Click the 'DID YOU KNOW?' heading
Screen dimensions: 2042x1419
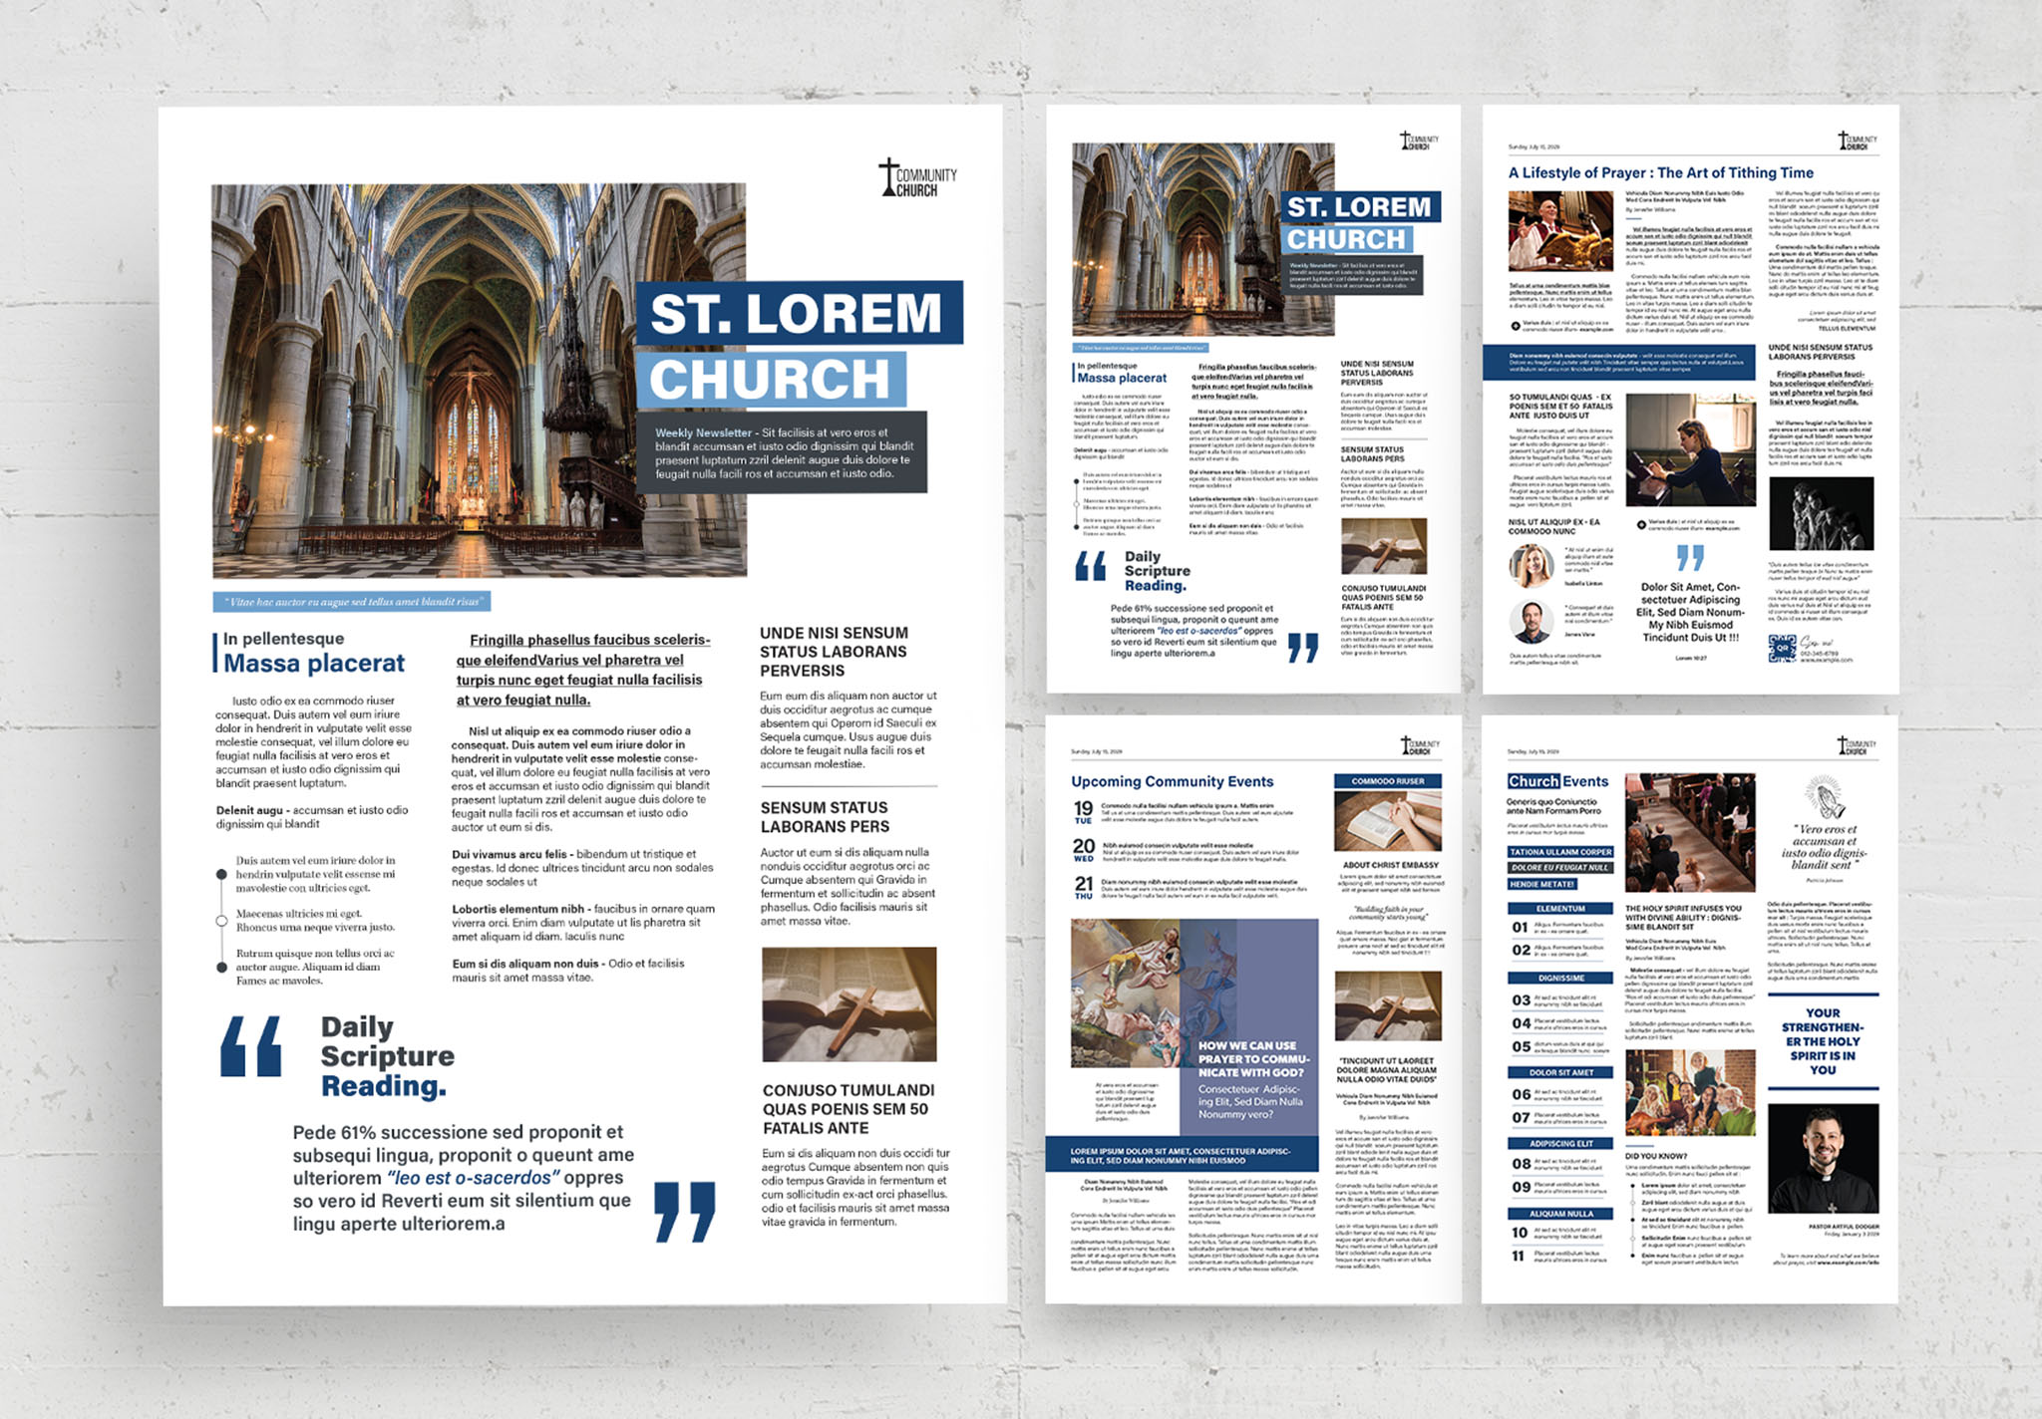(x=1656, y=1156)
